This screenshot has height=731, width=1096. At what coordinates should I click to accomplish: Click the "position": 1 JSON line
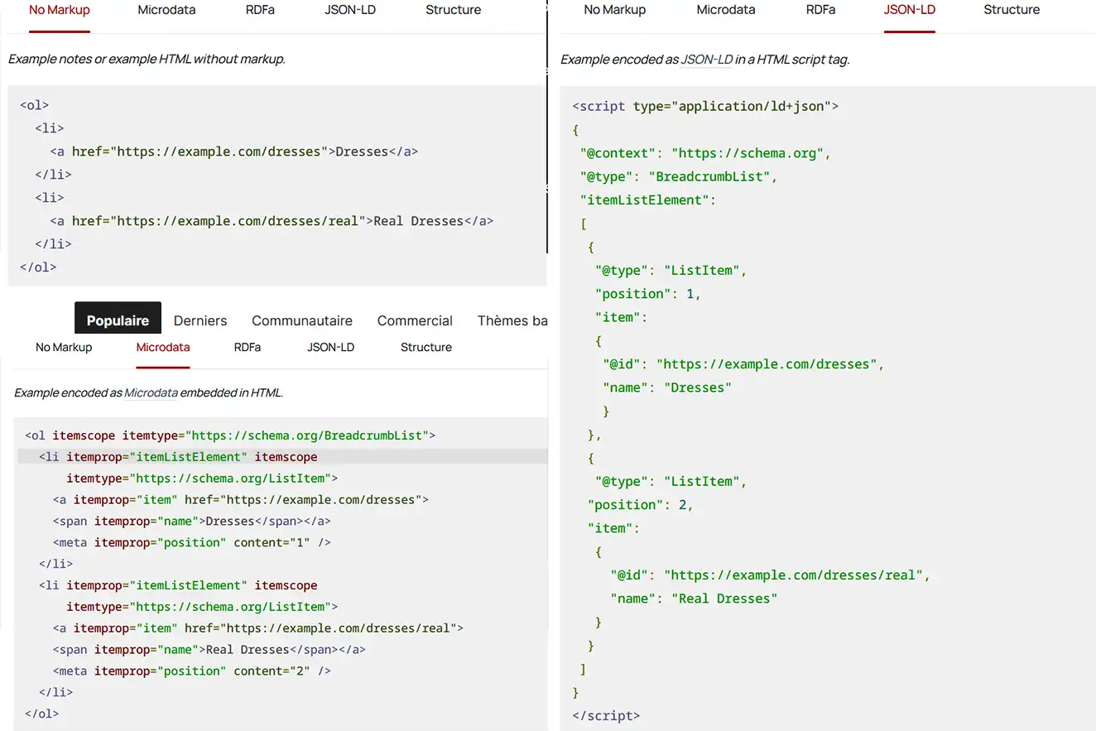(x=648, y=294)
